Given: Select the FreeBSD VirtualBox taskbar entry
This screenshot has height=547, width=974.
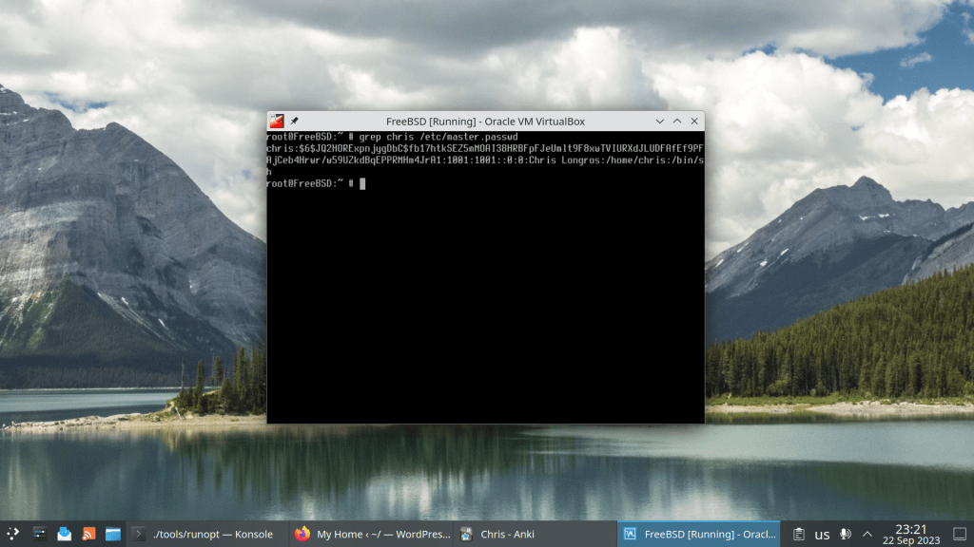Looking at the screenshot, I should pos(697,534).
